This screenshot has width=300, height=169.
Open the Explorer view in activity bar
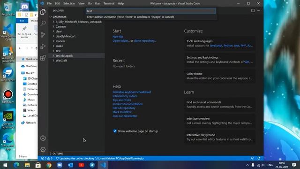pos(43,12)
